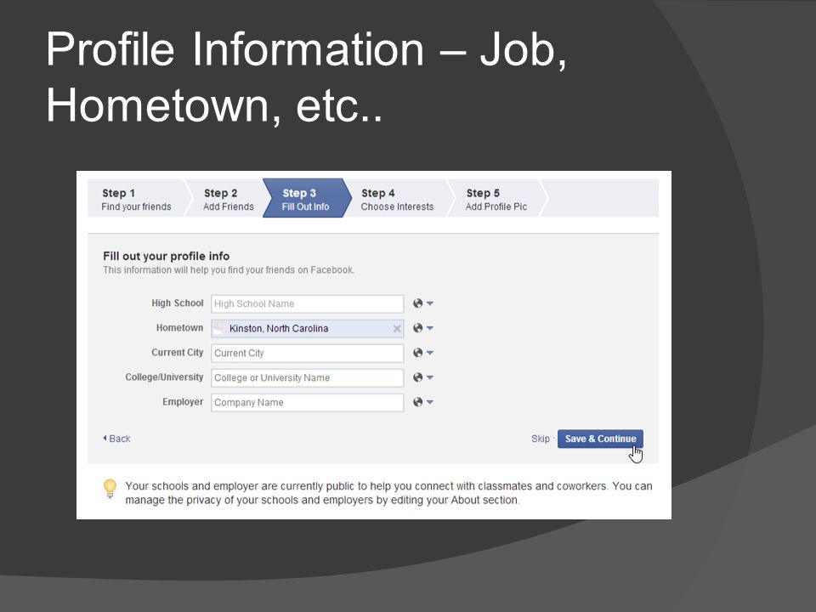Click the slide title 'Profile Information – Job, Hometown, etc..'
The image size is (816, 612).
tap(306, 76)
